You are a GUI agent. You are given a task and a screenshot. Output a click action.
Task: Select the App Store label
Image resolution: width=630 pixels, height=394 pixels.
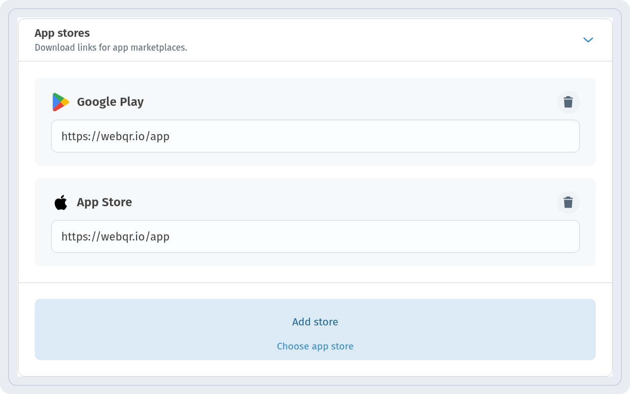(x=104, y=202)
